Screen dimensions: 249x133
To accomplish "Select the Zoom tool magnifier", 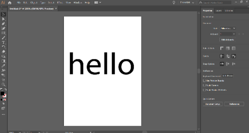I will point(3,85).
